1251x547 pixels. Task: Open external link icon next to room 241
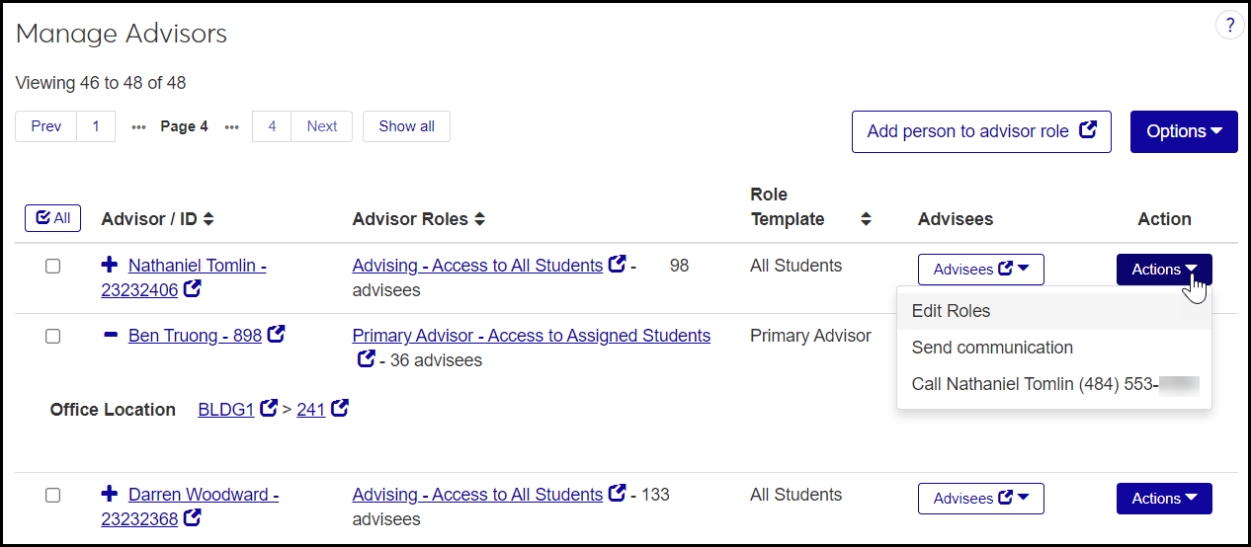coord(339,408)
